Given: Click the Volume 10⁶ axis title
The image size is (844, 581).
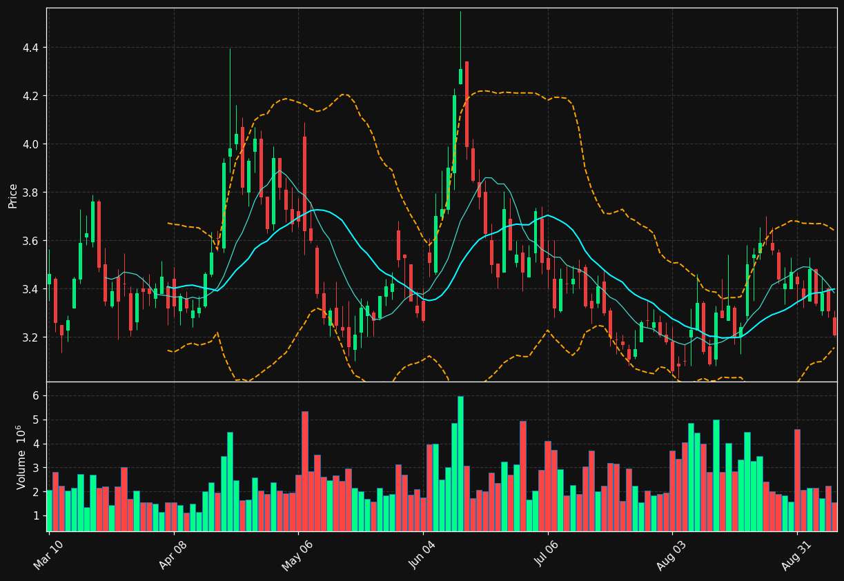Looking at the screenshot, I should point(21,457).
